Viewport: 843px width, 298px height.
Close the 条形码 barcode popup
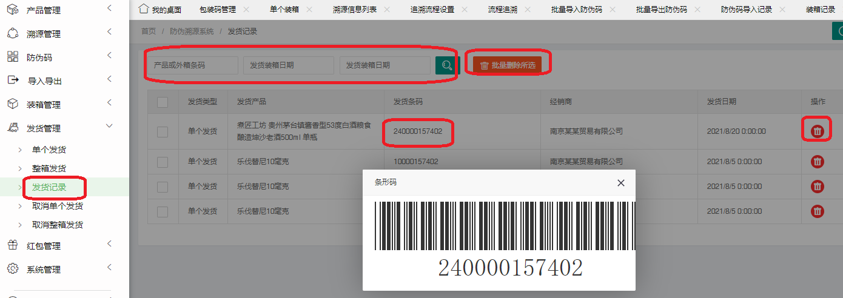click(620, 183)
